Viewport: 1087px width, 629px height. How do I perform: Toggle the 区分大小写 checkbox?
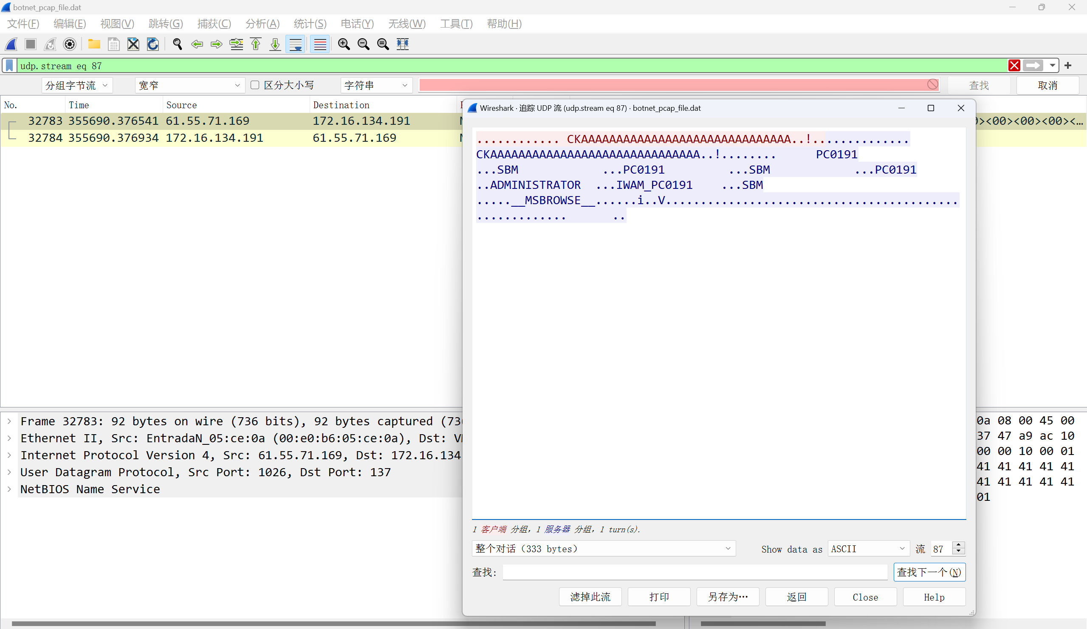(x=255, y=85)
